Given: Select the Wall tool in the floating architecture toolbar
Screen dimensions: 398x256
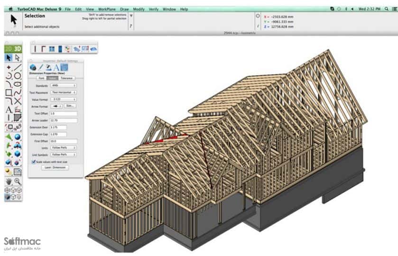Looking at the screenshot, I should click(35, 49).
